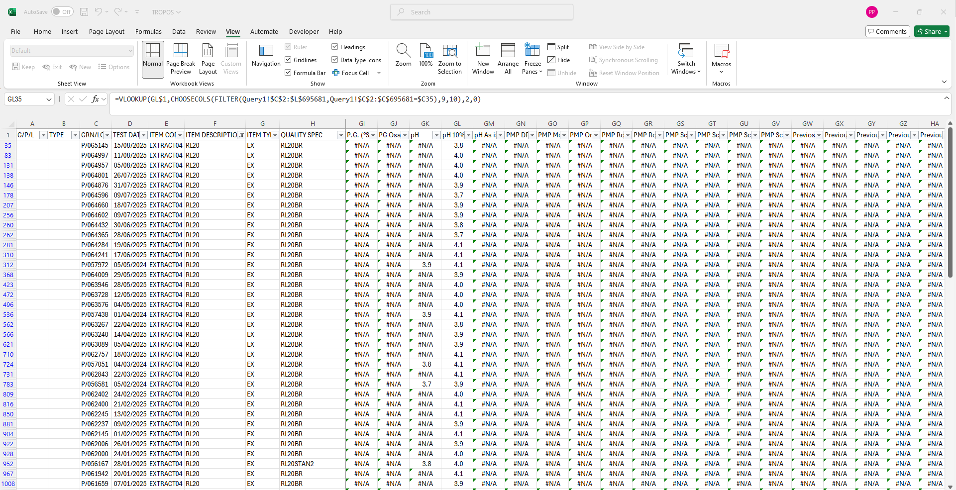Viewport: 956px width, 490px height.
Task: Click Arrange All windows
Action: click(508, 59)
